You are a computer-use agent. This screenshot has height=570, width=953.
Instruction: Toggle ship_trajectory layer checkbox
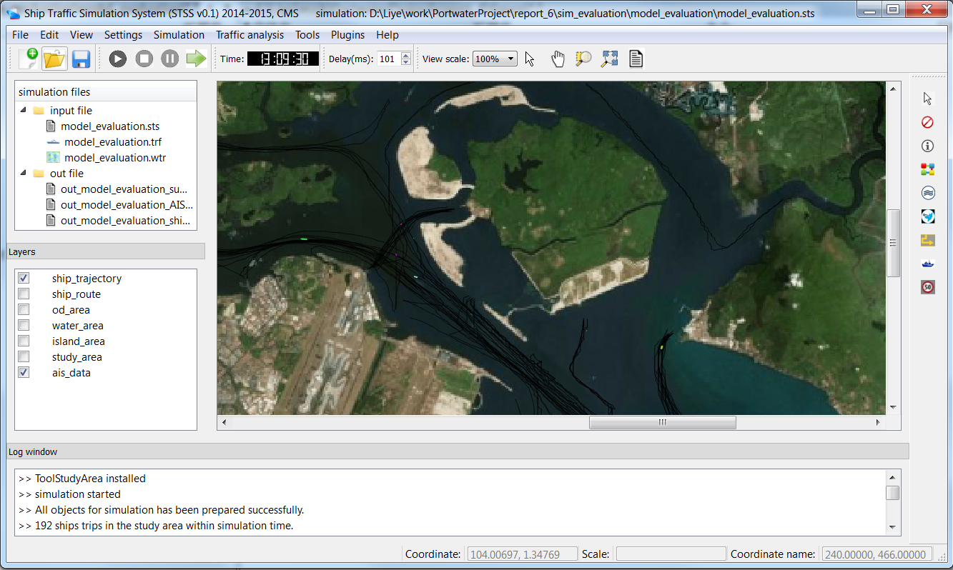[24, 278]
